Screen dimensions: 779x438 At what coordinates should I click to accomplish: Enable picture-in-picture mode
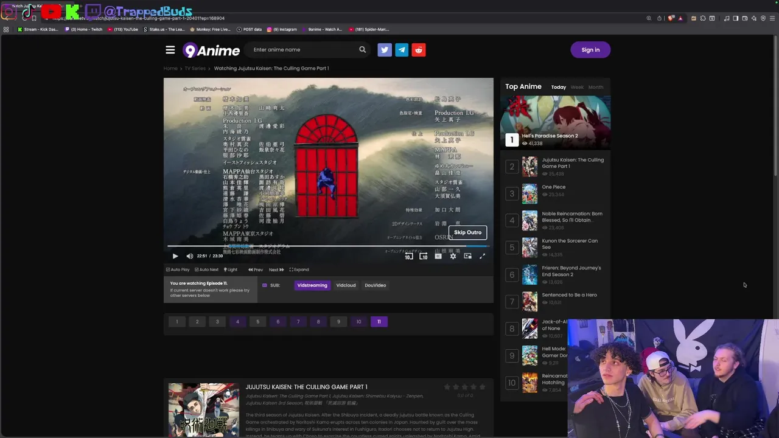point(467,256)
